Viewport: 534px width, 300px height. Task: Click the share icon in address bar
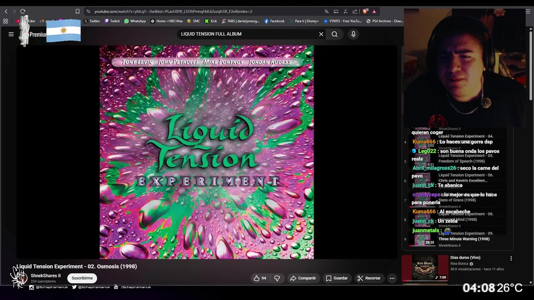[x=355, y=11]
